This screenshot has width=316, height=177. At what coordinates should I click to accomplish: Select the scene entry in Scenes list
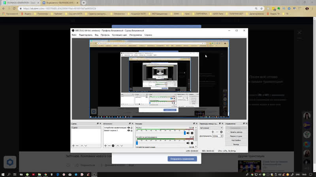86,127
